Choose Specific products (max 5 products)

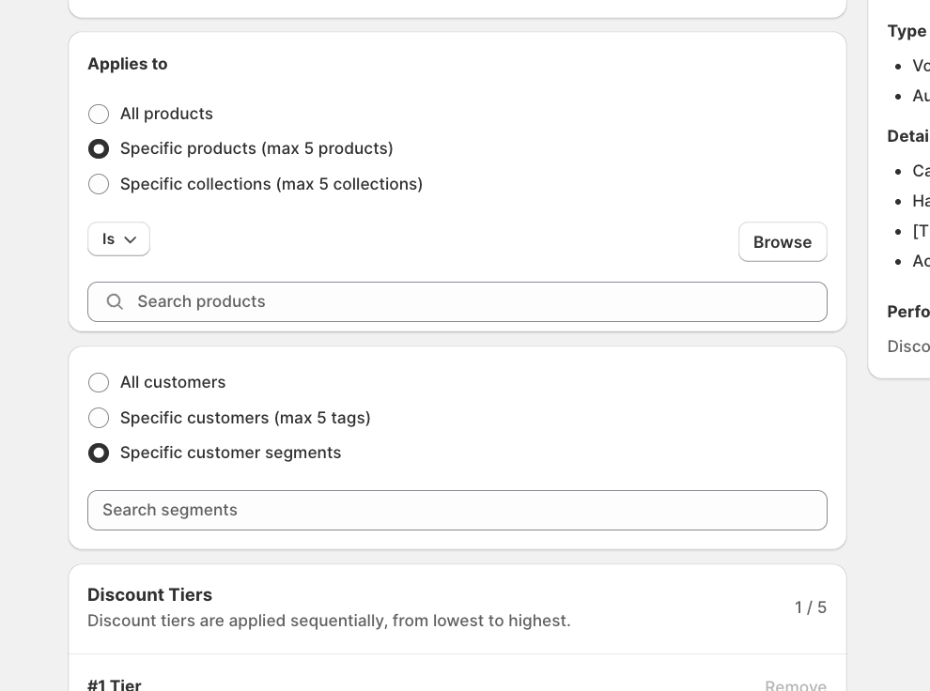pos(99,149)
